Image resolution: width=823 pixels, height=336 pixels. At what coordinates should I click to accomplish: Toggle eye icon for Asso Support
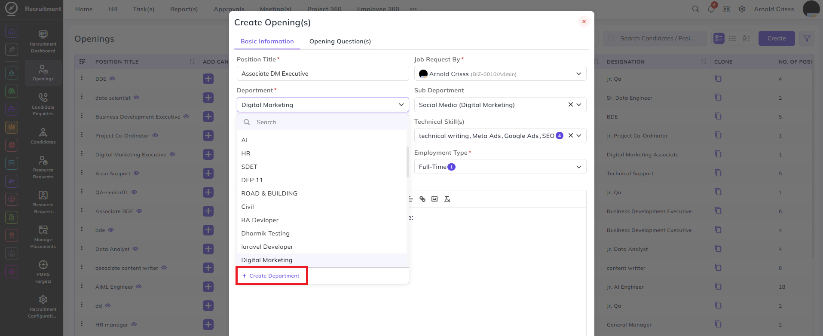[x=136, y=173]
